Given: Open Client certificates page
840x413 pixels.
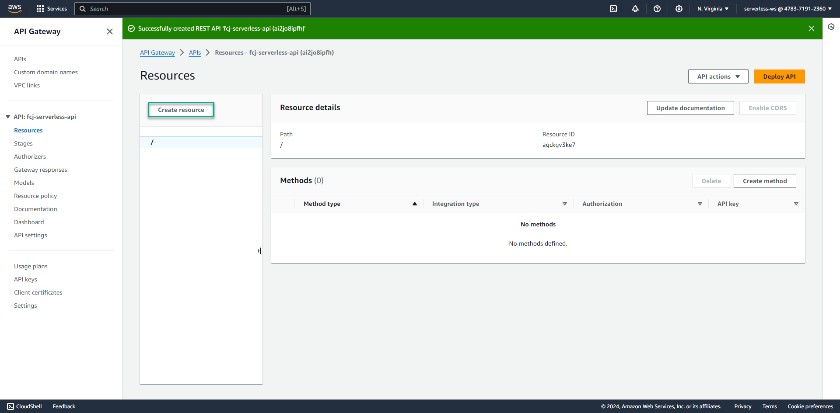Looking at the screenshot, I should [38, 292].
